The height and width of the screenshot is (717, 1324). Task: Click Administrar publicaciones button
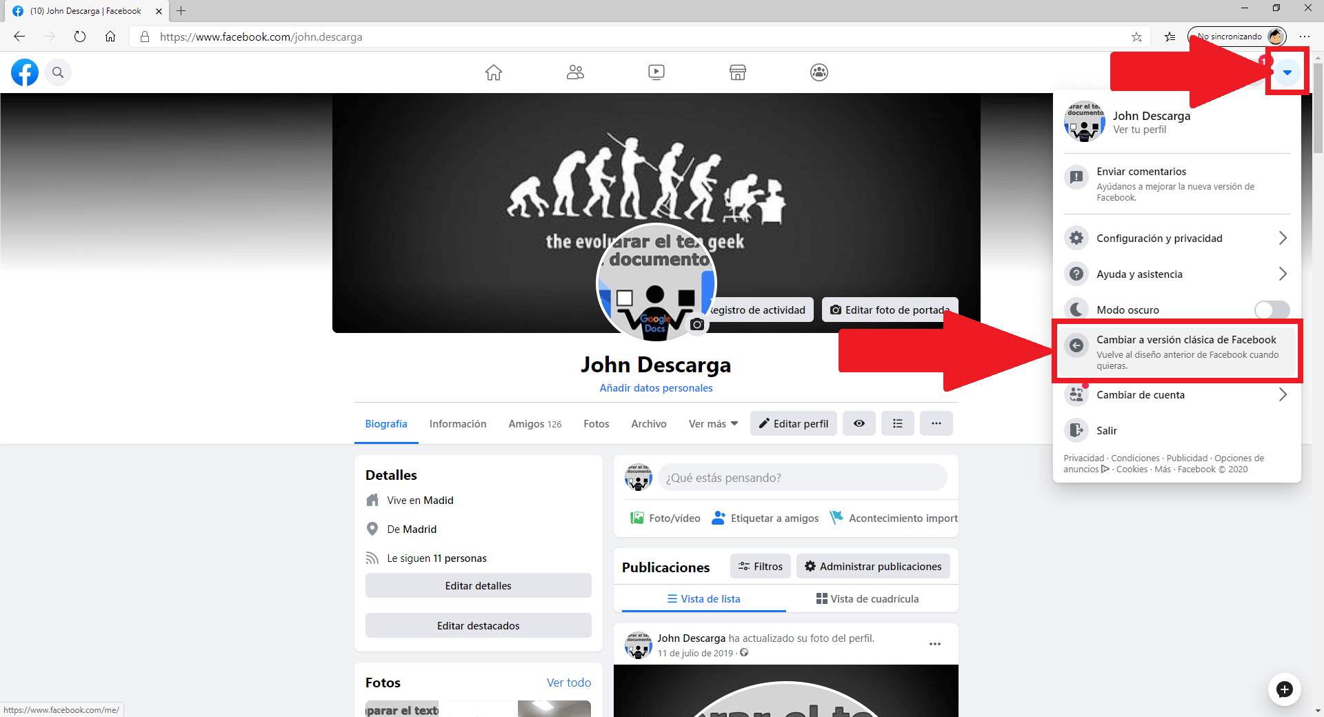pyautogui.click(x=873, y=567)
